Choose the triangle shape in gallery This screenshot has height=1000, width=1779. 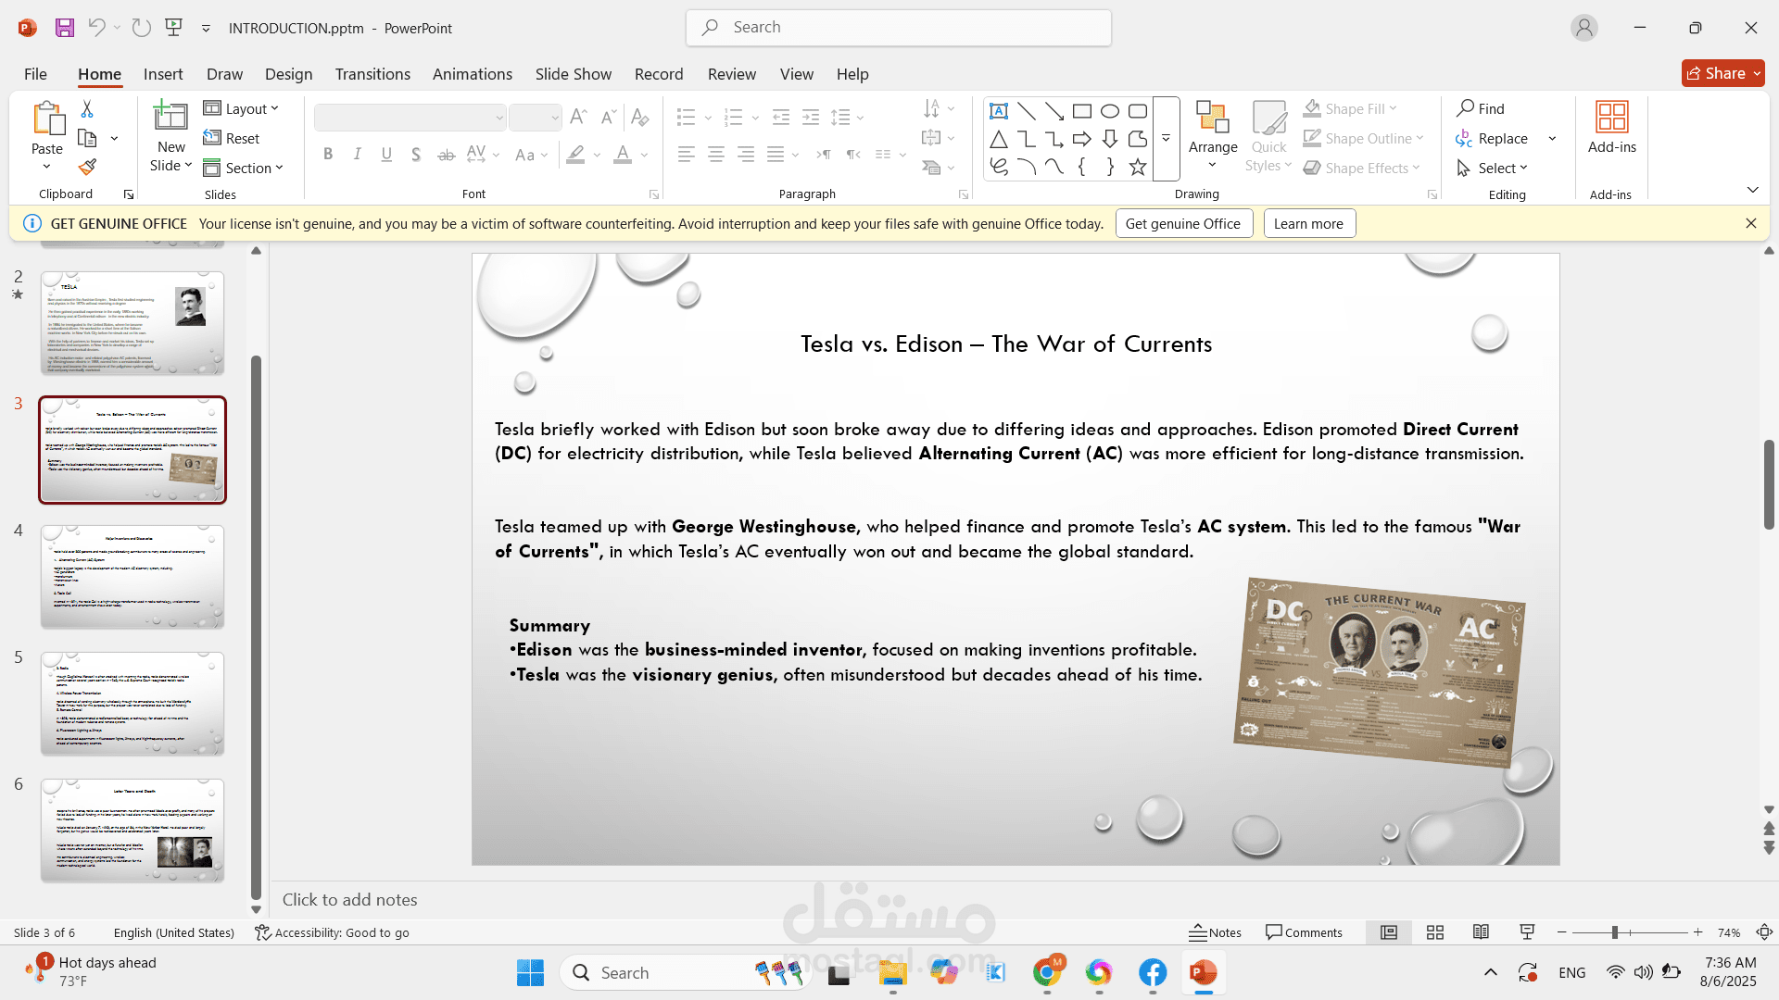(x=999, y=140)
